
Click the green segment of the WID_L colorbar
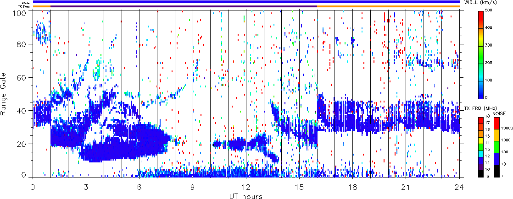[481, 63]
